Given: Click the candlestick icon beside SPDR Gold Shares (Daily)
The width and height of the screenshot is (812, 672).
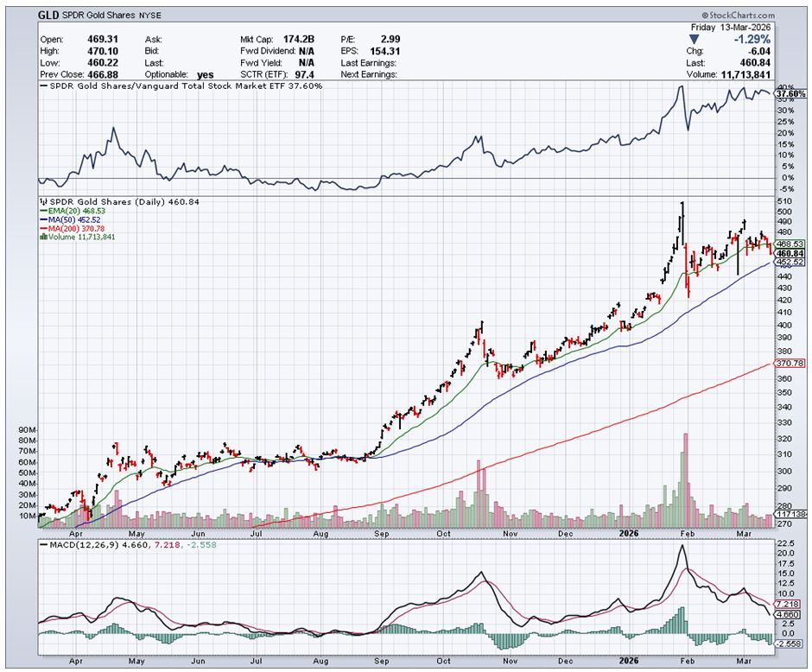Looking at the screenshot, I should [44, 202].
